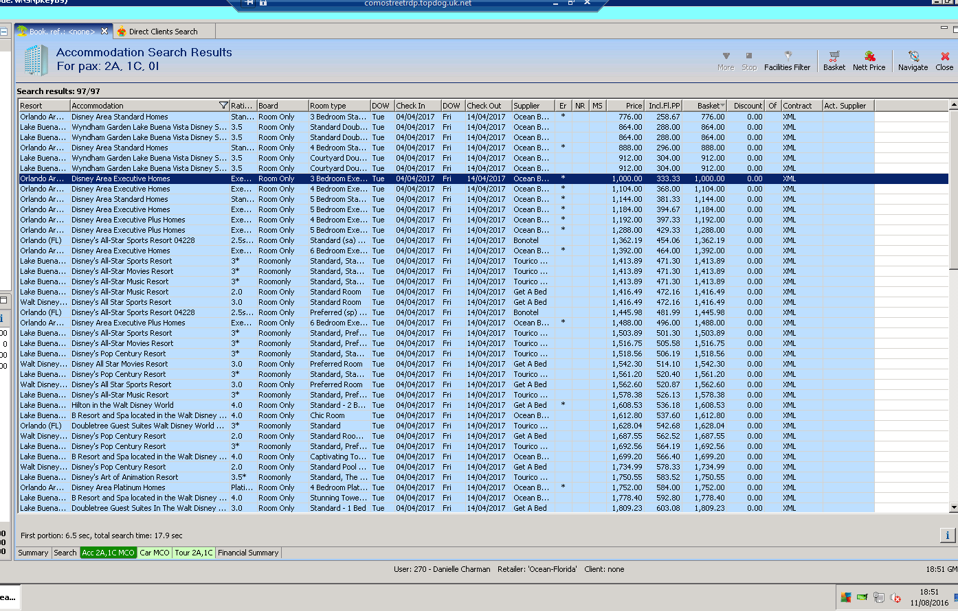Click the Stop search icon

click(x=749, y=56)
